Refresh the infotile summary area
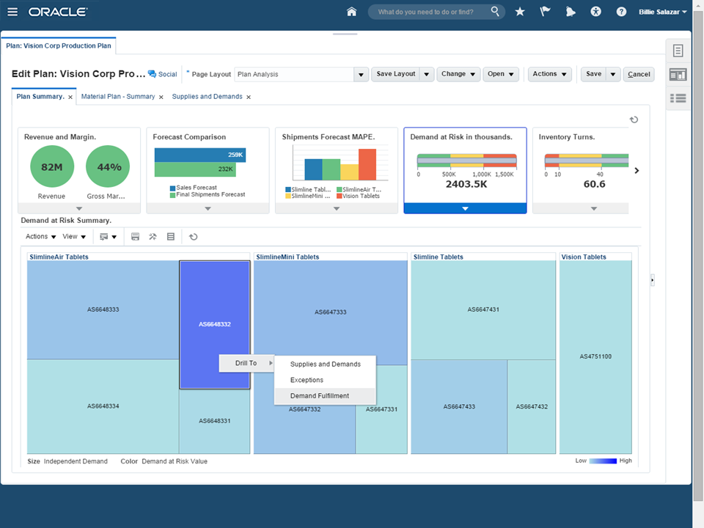Screen dimensions: 704x528 tap(634, 120)
